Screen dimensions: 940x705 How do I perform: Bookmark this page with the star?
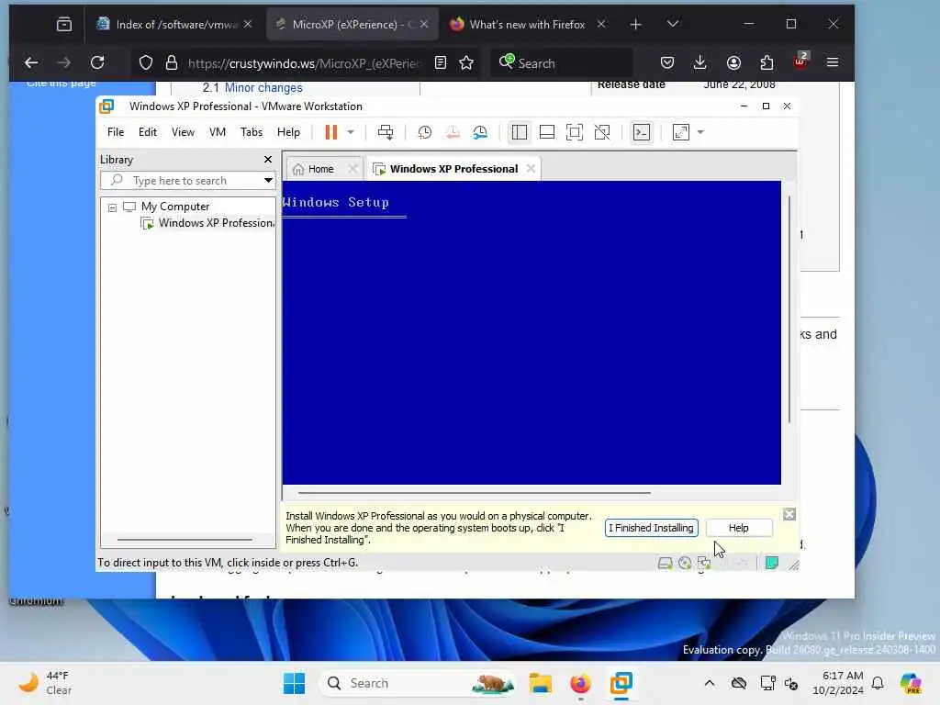pyautogui.click(x=466, y=62)
